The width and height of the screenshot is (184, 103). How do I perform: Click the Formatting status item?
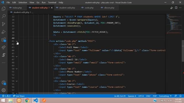coord(165,96)
